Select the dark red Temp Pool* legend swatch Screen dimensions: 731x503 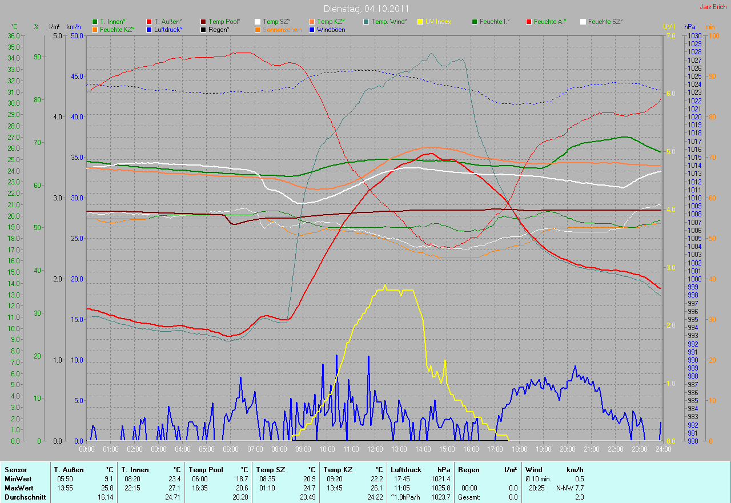point(204,22)
